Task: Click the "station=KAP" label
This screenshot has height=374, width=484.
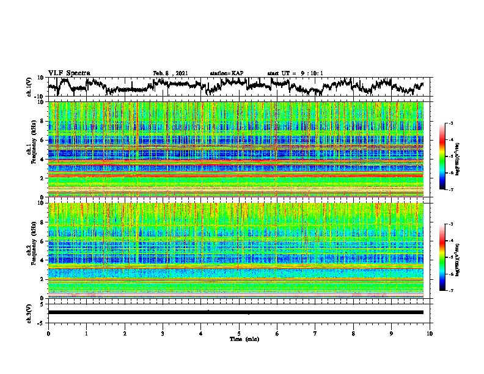Action: pos(227,73)
